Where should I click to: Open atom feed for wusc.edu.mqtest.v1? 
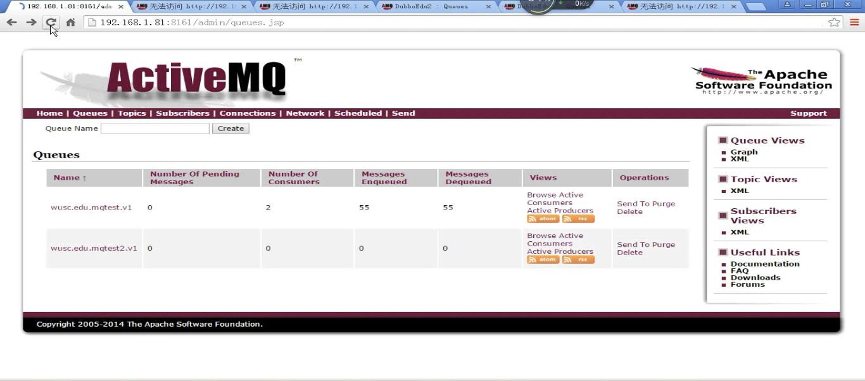coord(543,219)
